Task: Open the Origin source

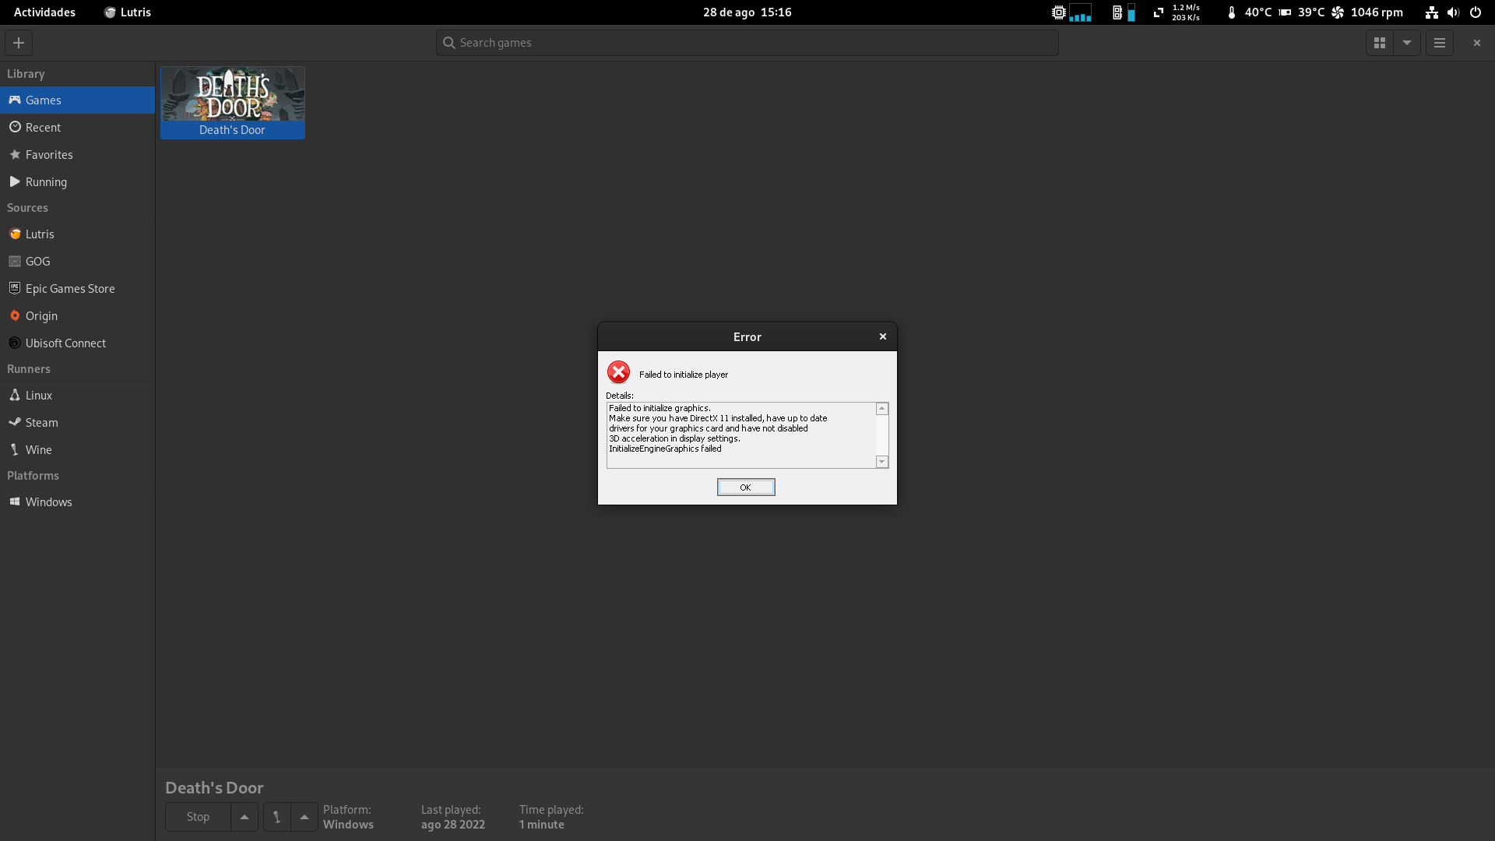Action: tap(42, 315)
